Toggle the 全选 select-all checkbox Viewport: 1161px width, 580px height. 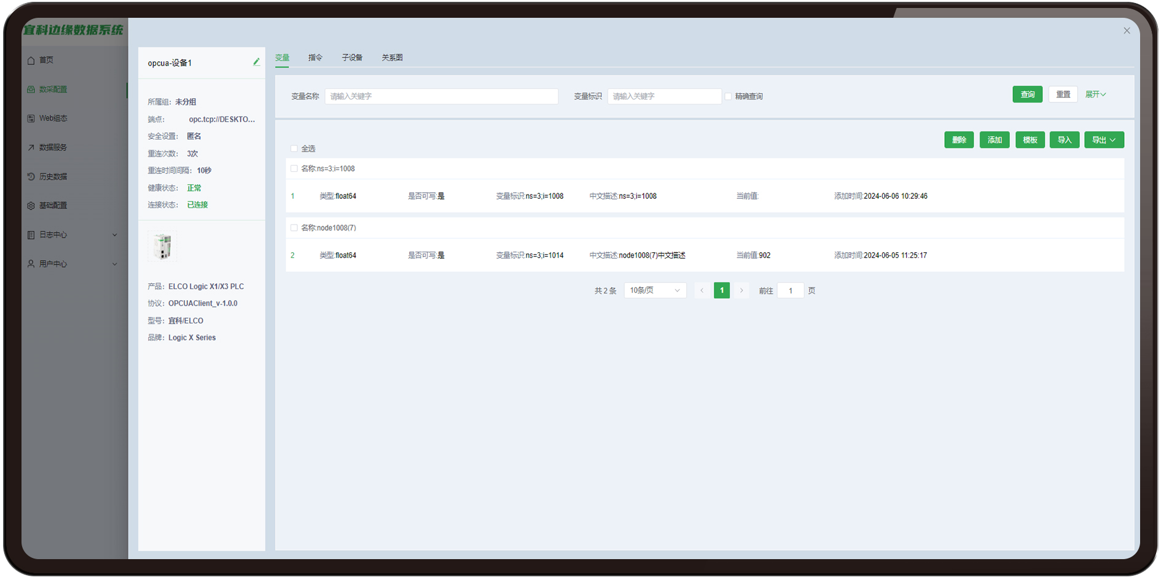(x=294, y=149)
